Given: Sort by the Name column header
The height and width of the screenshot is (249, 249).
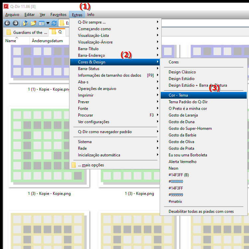Looking at the screenshot, I should click(x=11, y=41).
